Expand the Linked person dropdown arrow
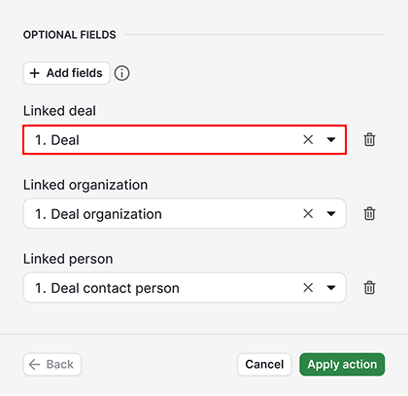 coord(331,288)
